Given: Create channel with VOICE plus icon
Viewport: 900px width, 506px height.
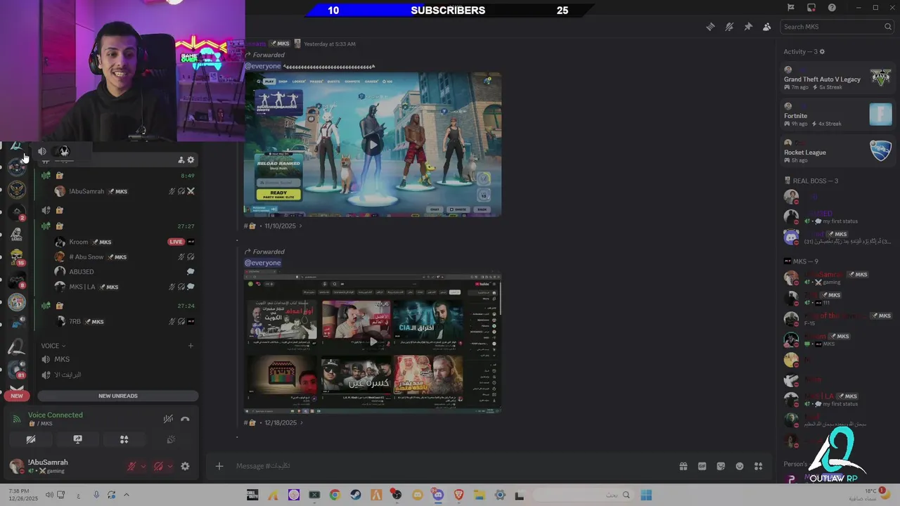Looking at the screenshot, I should pos(191,346).
